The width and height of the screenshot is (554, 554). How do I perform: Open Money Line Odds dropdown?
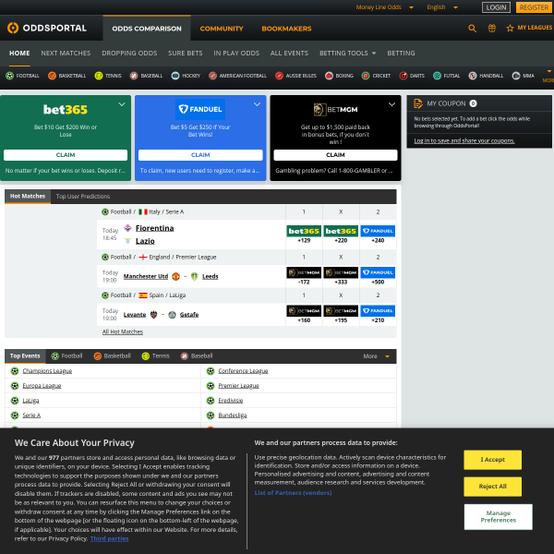tap(385, 7)
